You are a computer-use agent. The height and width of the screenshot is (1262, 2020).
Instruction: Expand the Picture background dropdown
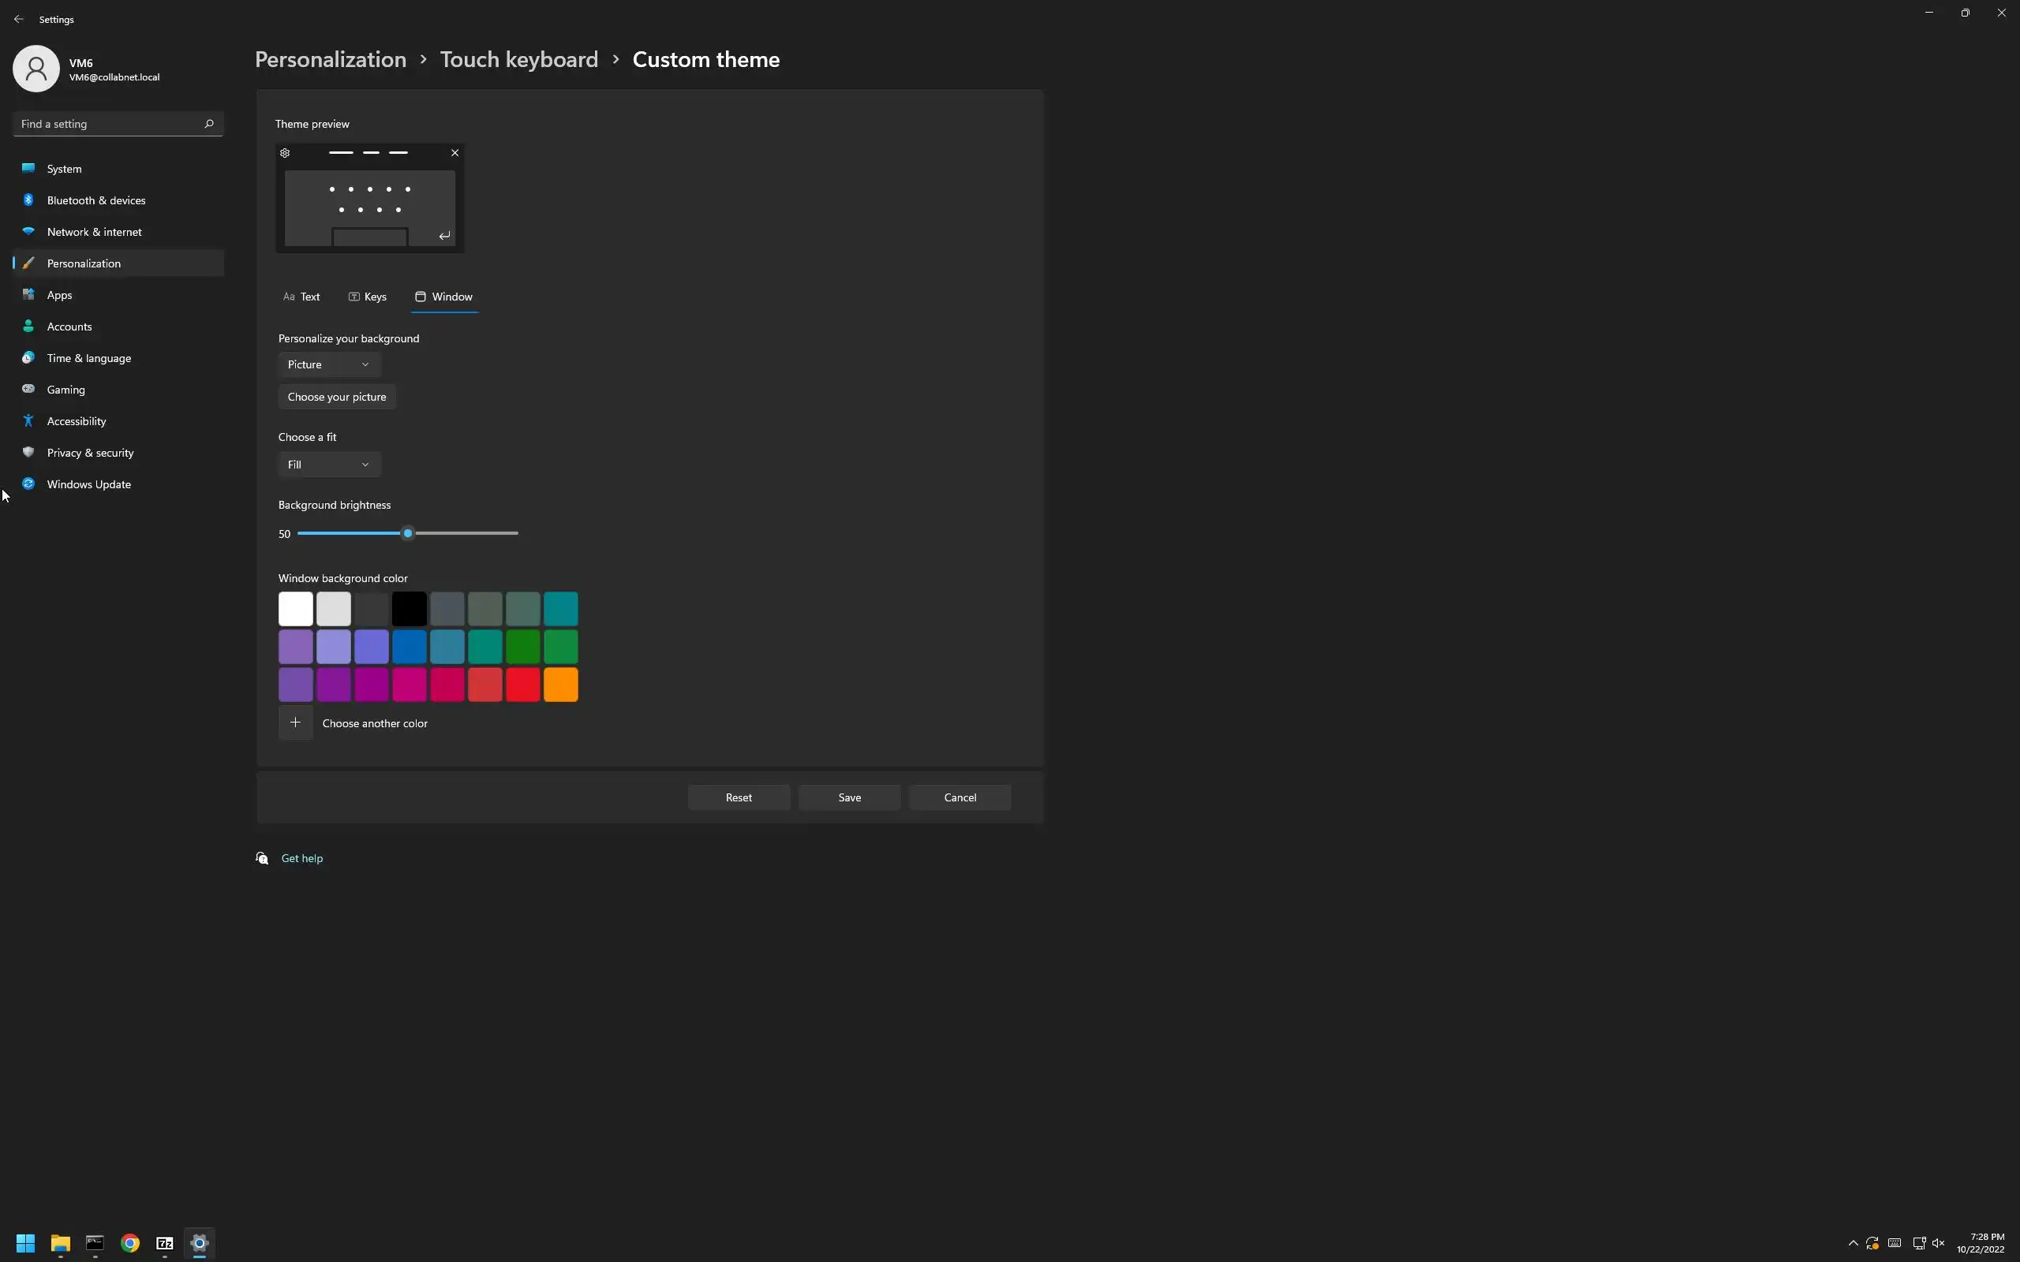[x=329, y=364]
